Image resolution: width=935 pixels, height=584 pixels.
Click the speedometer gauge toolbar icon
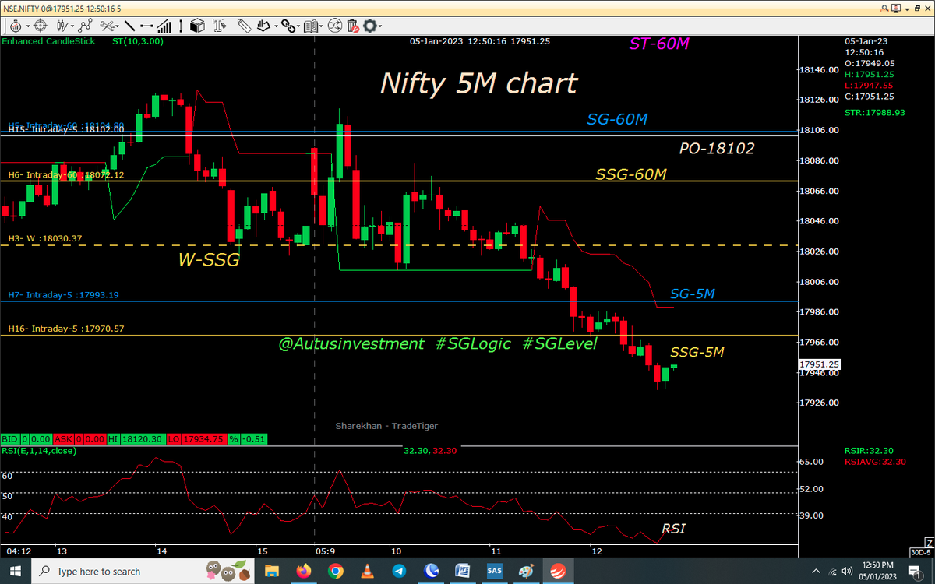coord(17,26)
